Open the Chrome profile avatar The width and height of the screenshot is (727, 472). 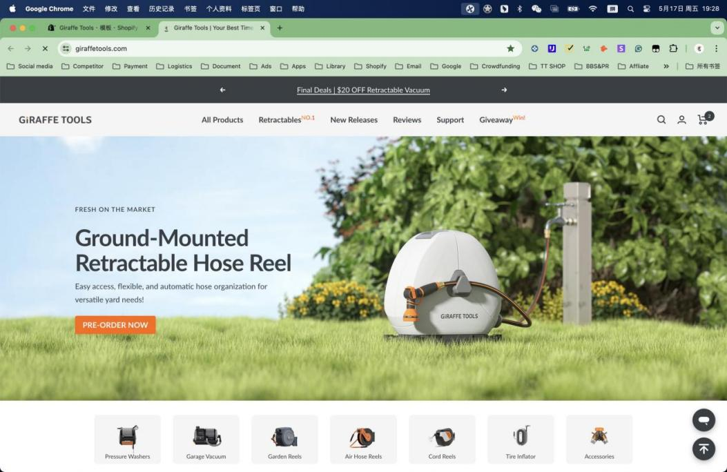pyautogui.click(x=699, y=48)
